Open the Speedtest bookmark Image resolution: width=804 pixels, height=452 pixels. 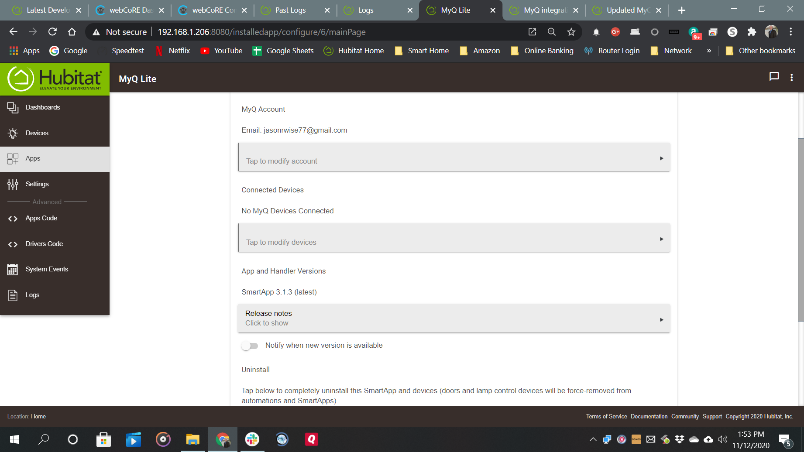[121, 51]
